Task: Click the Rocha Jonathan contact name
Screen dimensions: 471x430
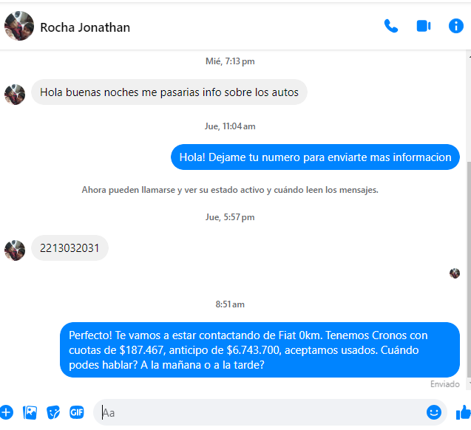Action: pos(85,27)
